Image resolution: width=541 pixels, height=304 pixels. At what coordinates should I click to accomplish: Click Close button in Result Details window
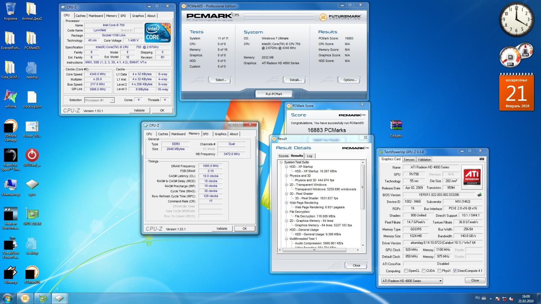click(x=356, y=265)
